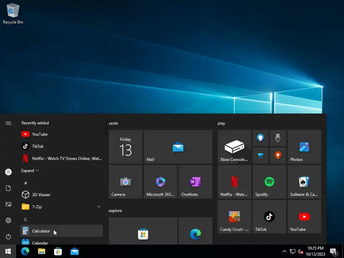Launch Calculator from the app list

pyautogui.click(x=61, y=231)
